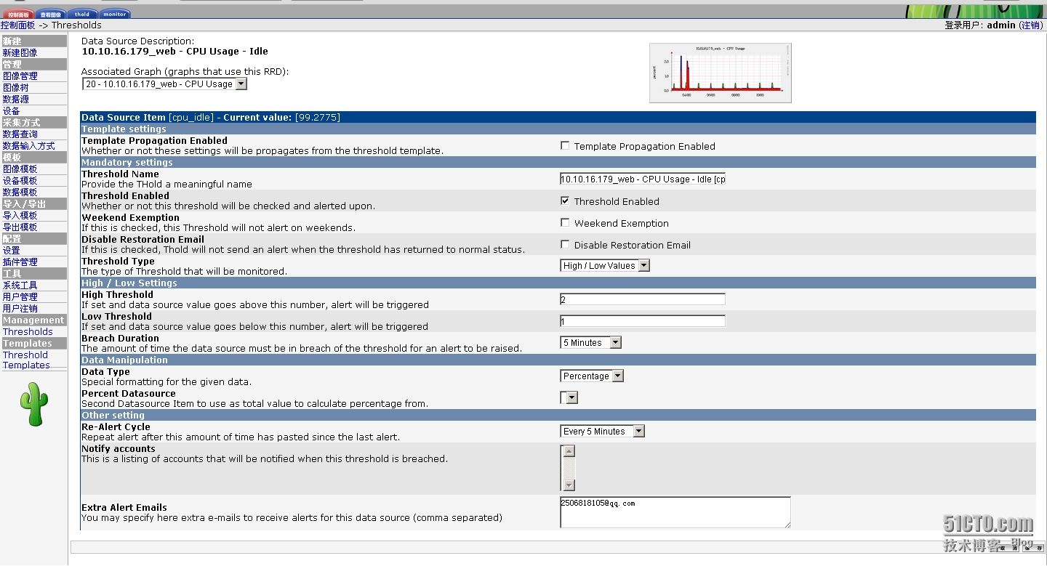Open 设置 in the sidebar
The width and height of the screenshot is (1047, 566).
(11, 250)
